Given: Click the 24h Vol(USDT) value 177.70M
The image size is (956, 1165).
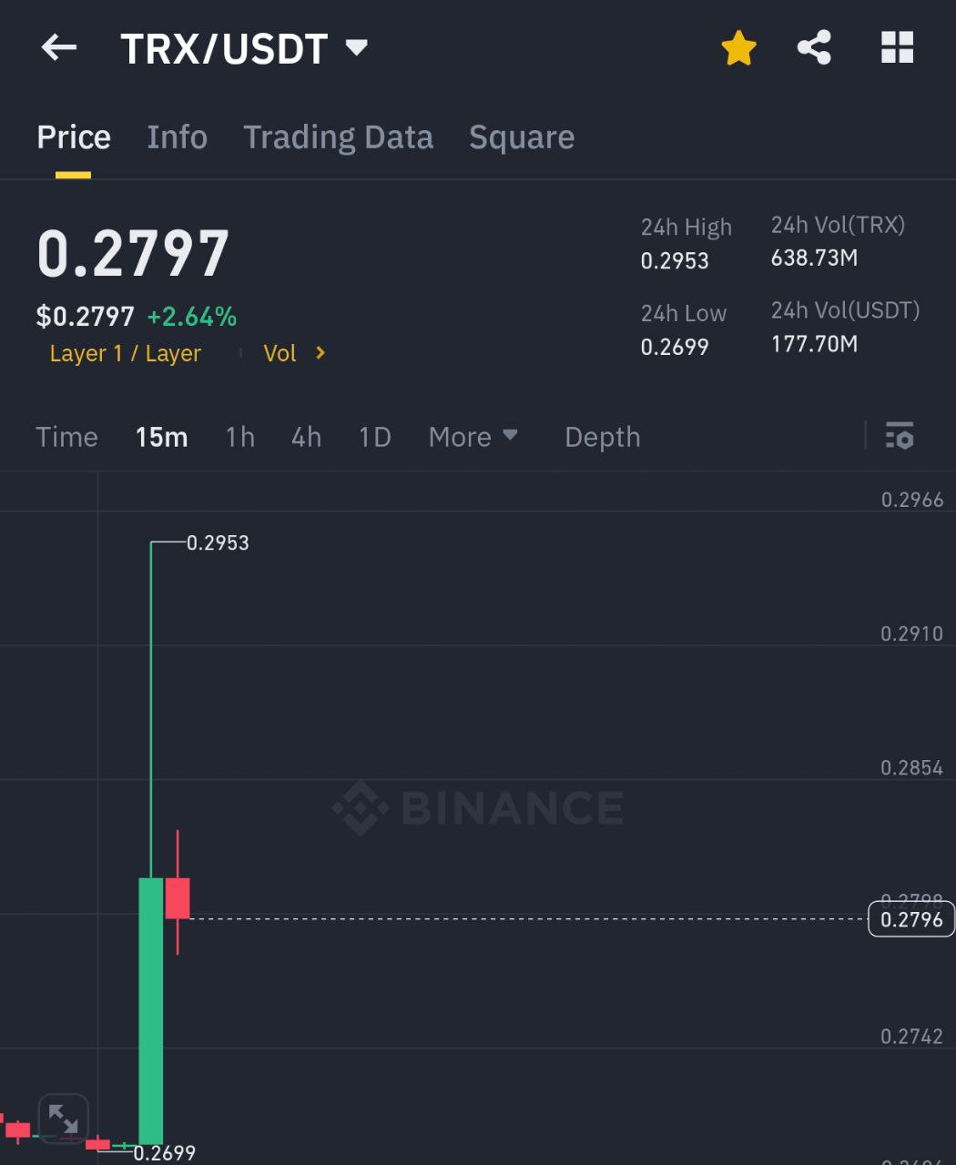Looking at the screenshot, I should tap(814, 344).
